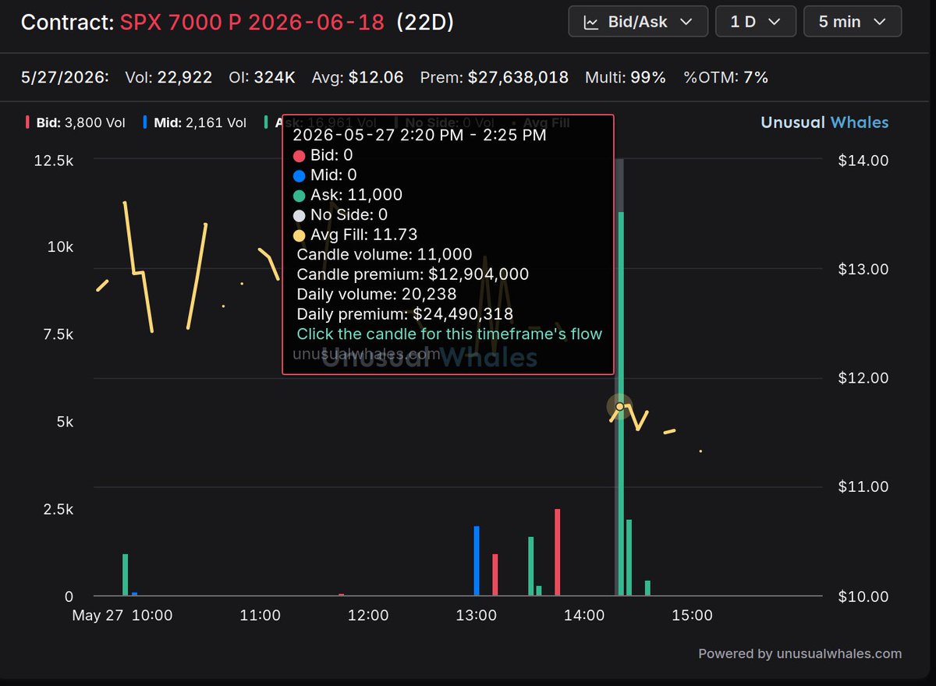Click the SPX 7000 P 2026-06-18 contract name
This screenshot has width=936, height=686.
[x=252, y=22]
